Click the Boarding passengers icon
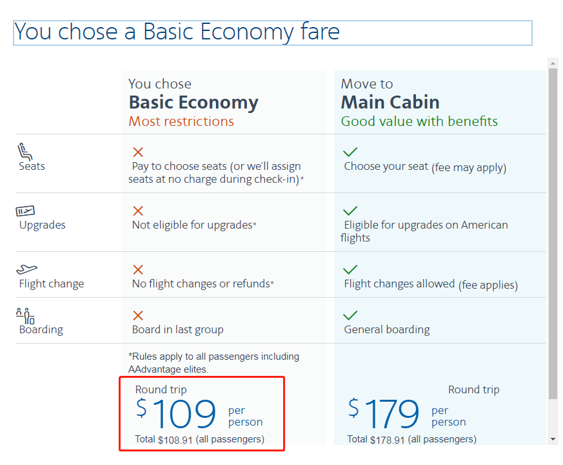The height and width of the screenshot is (465, 563). (x=25, y=316)
